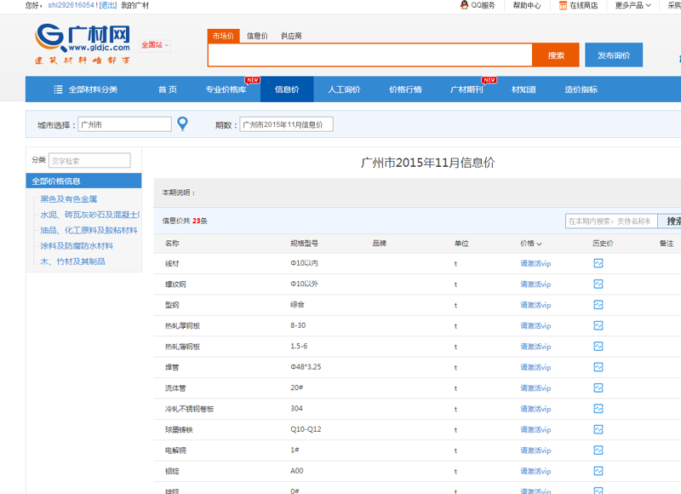Open 价格行情 in navigation bar
The image size is (681, 494).
(x=405, y=89)
